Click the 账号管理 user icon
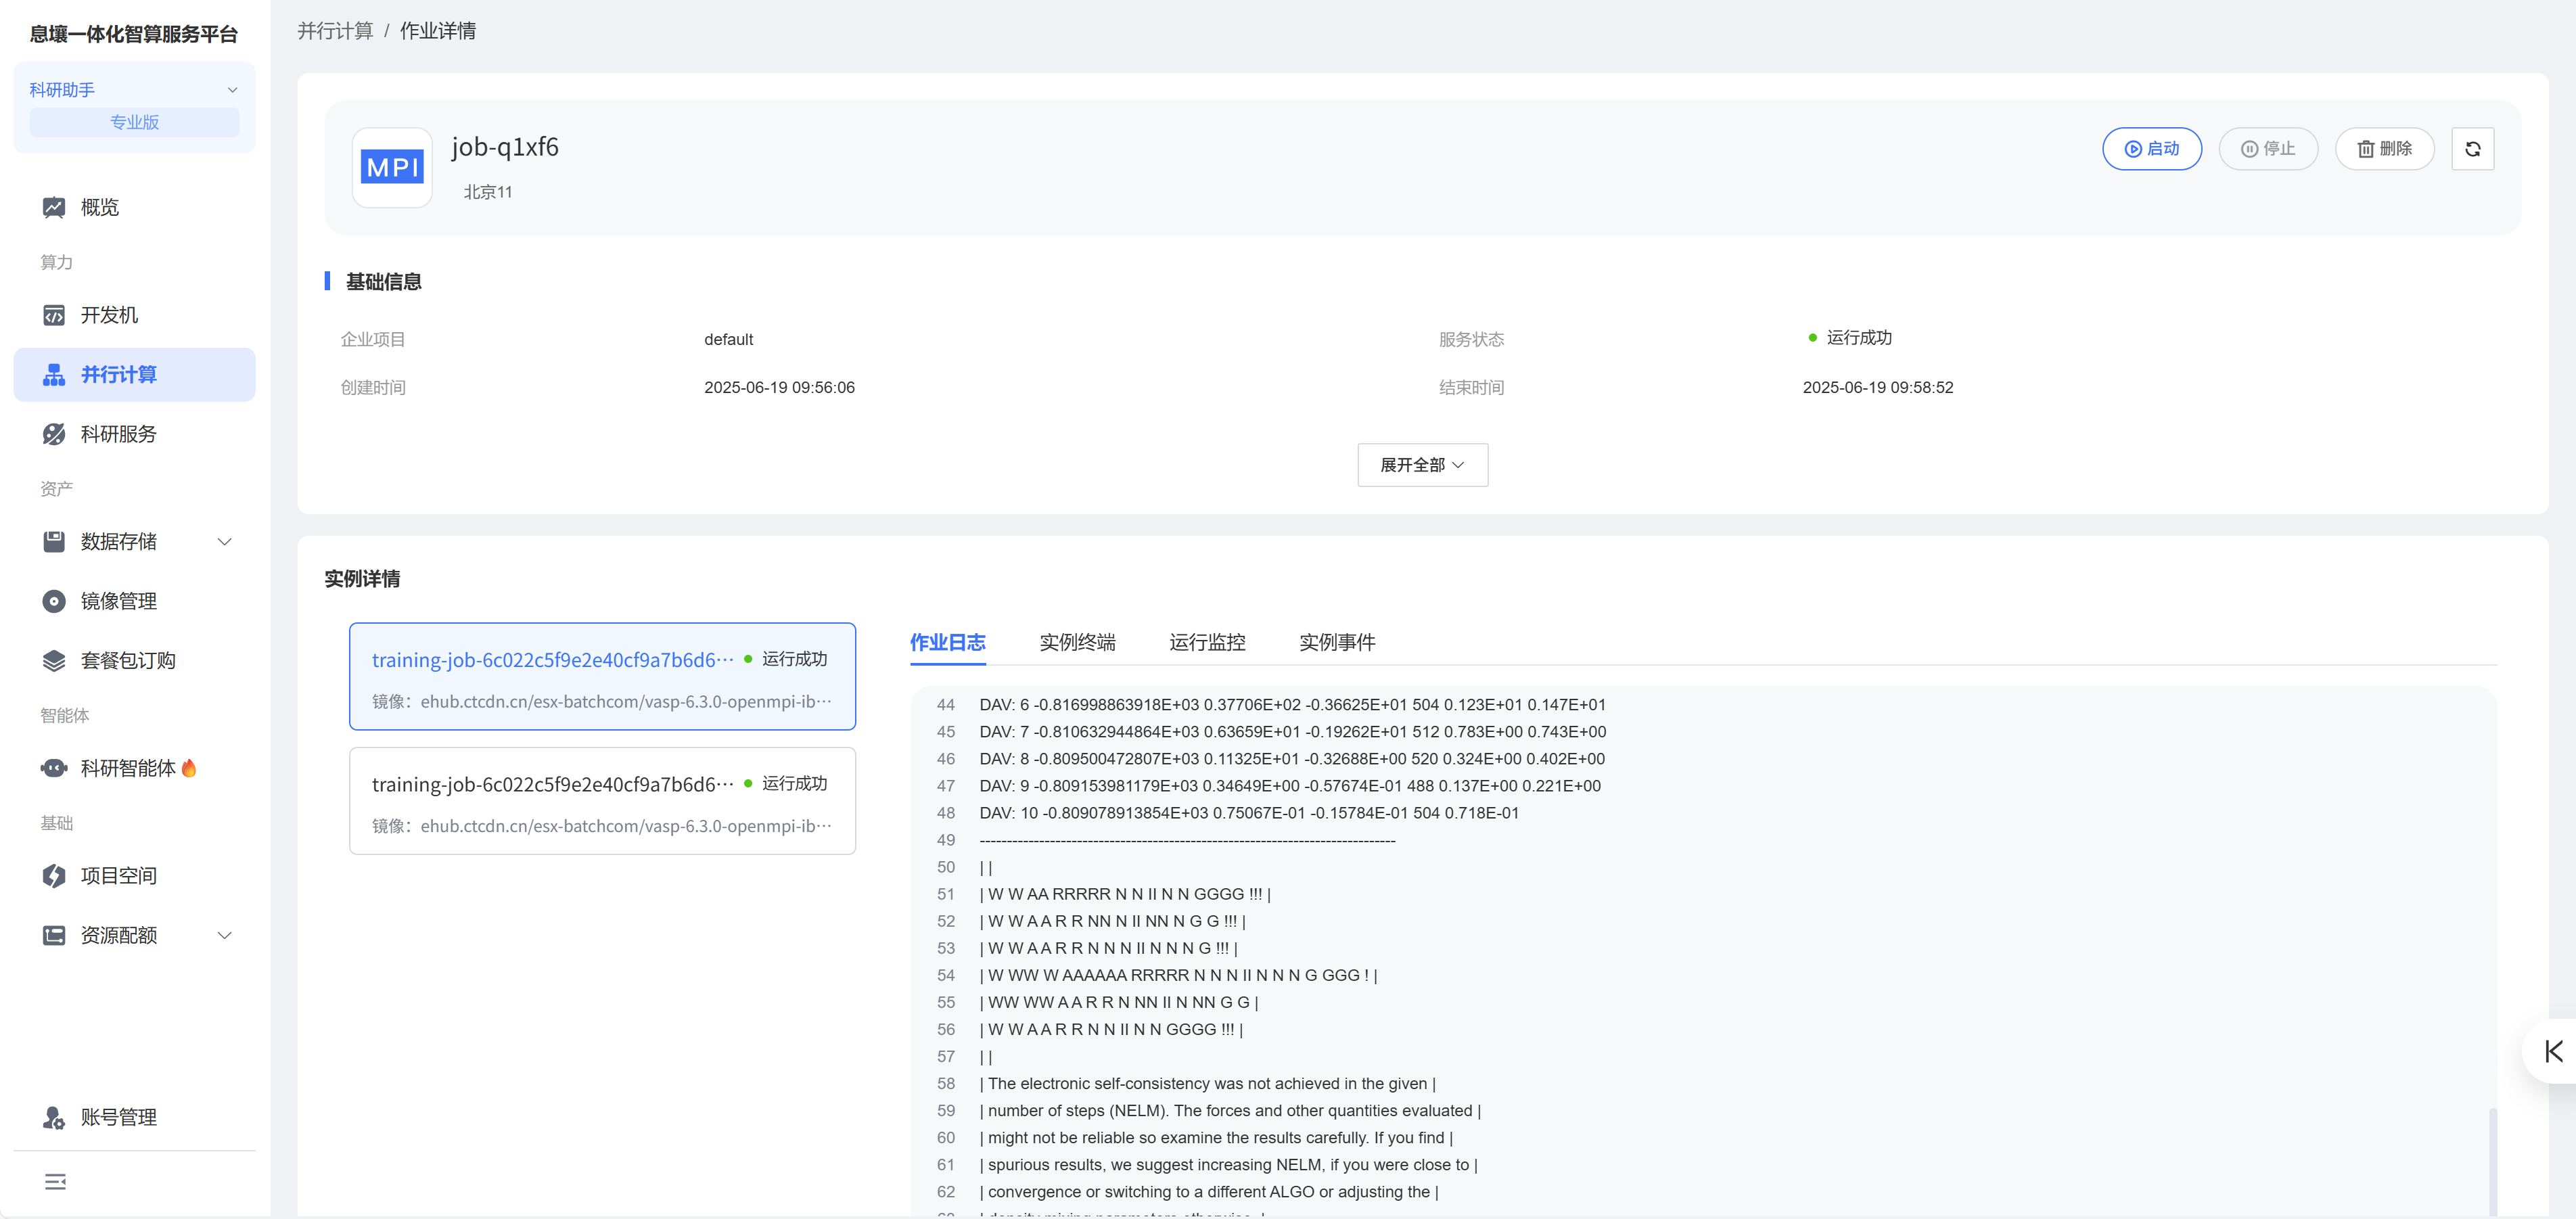Screen dimensions: 2576x1219 pyautogui.click(x=54, y=1117)
